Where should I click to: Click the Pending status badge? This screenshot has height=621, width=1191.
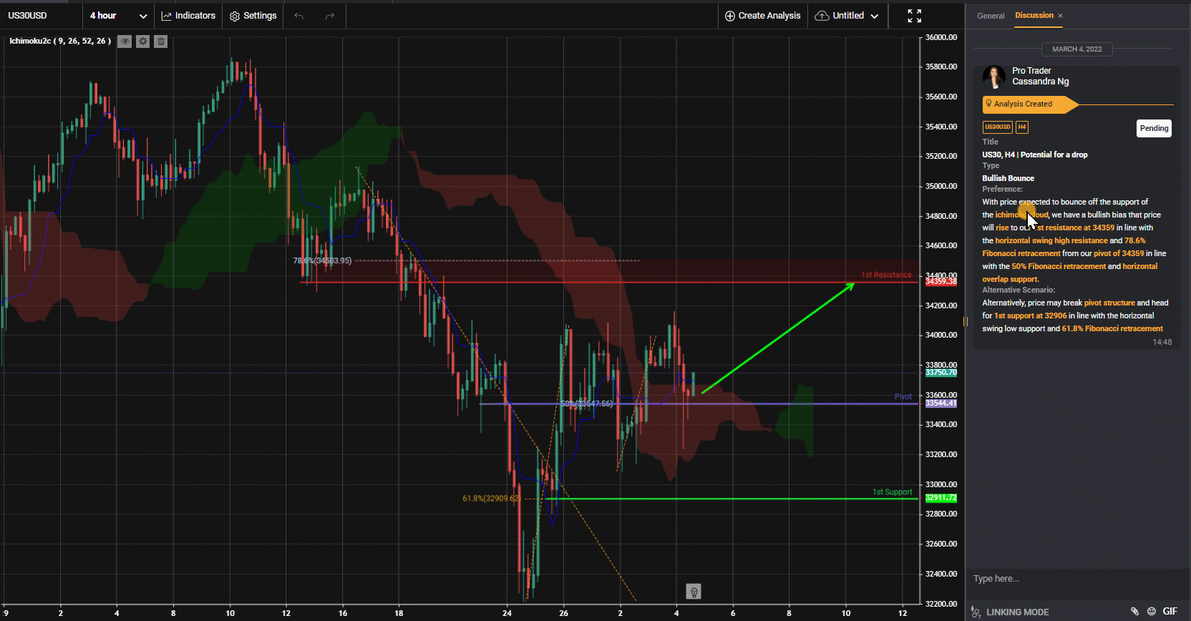1154,128
